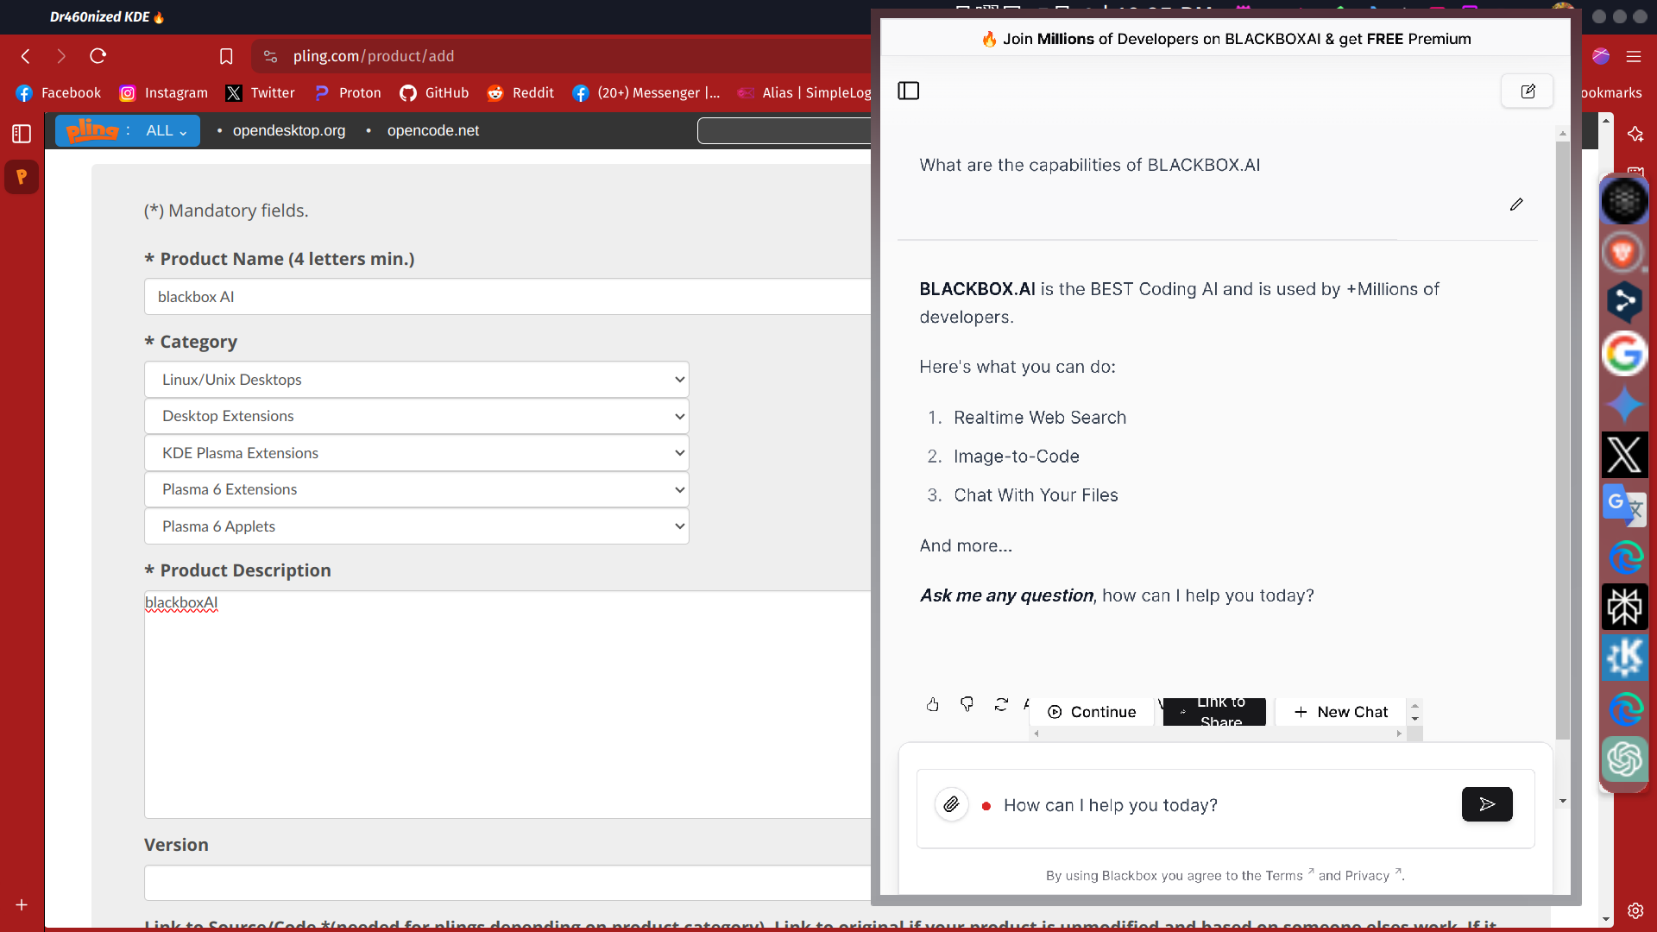Focus the Product Name field

pyautogui.click(x=507, y=297)
